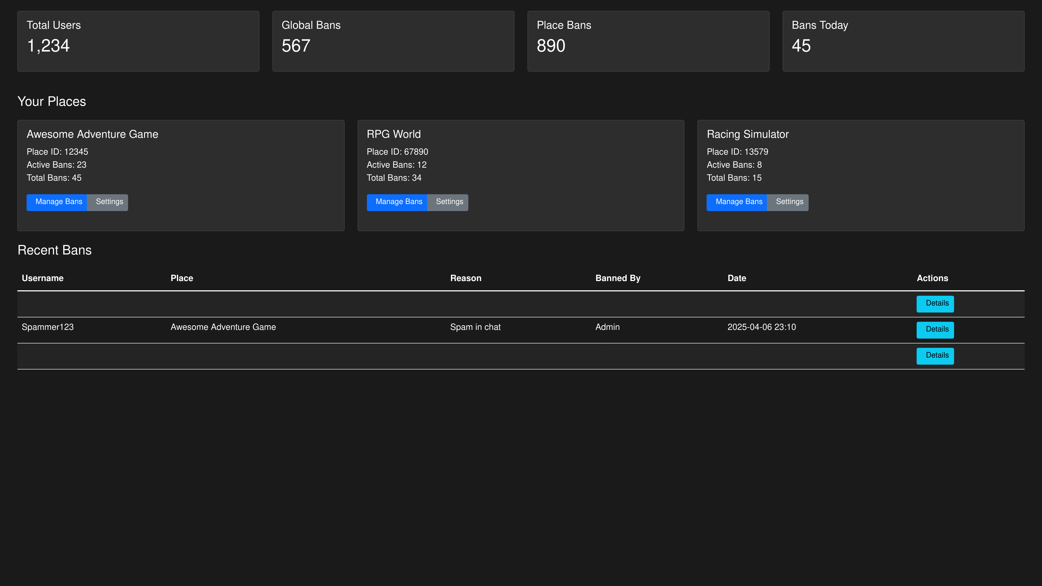Select the Awesome Adventure Game card title
Viewport: 1042px width, 586px height.
tap(92, 134)
